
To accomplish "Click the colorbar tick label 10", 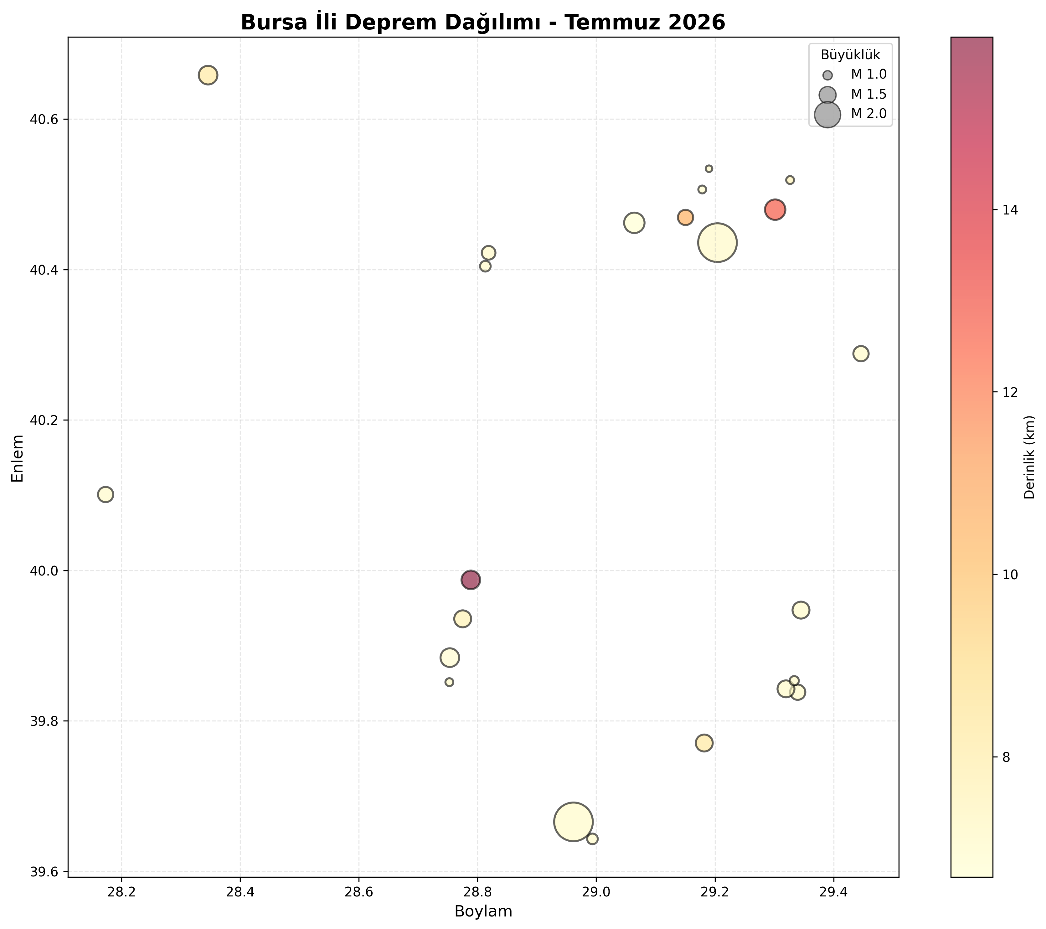I will [x=1010, y=575].
